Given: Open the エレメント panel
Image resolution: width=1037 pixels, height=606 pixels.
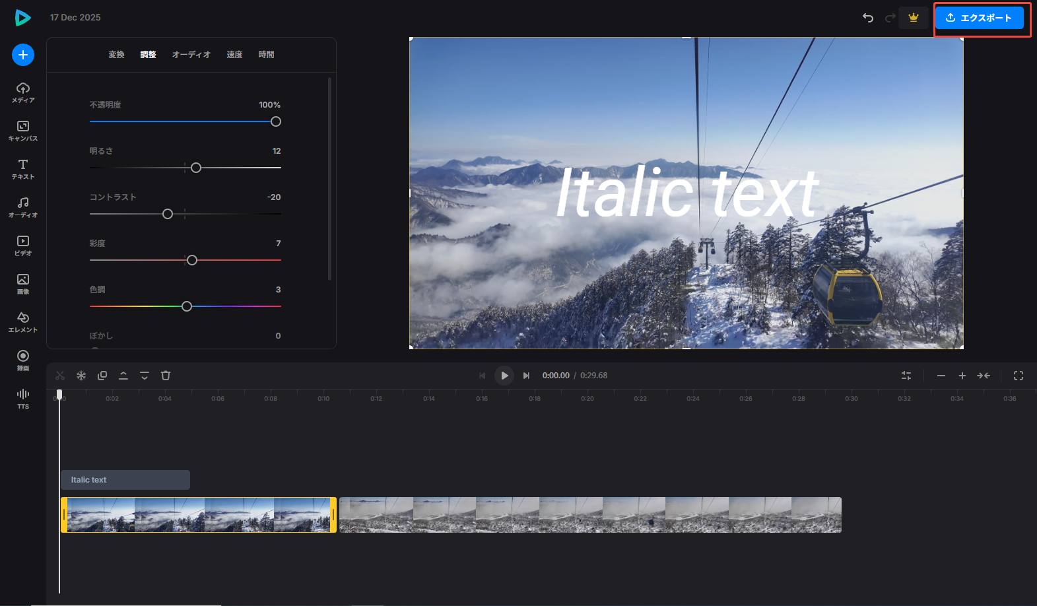Looking at the screenshot, I should [x=23, y=322].
